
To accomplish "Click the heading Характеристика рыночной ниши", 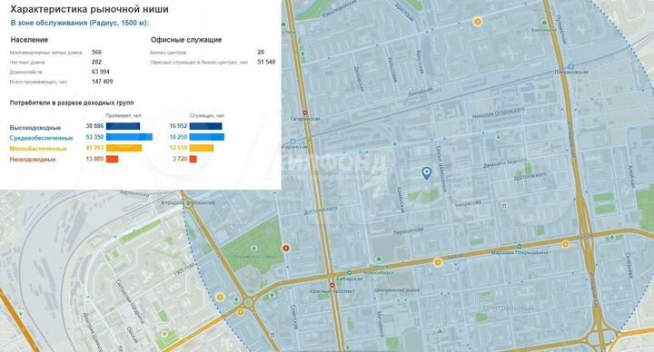I will coord(89,9).
